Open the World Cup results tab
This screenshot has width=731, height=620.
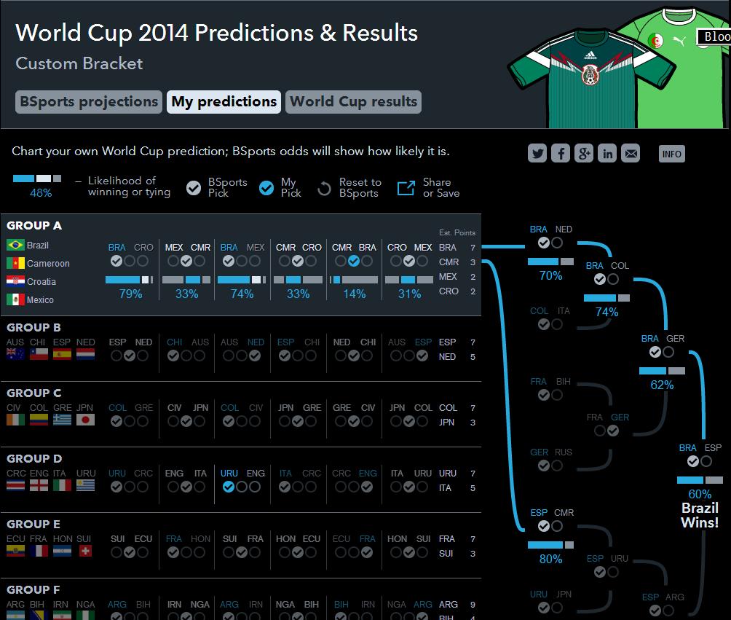pyautogui.click(x=353, y=102)
